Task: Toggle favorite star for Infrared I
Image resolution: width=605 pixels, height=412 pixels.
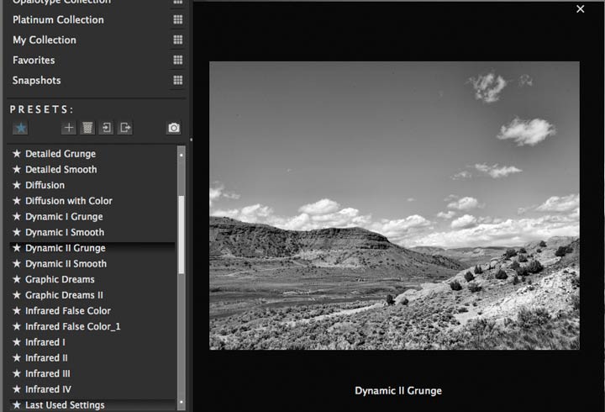Action: pyautogui.click(x=17, y=342)
